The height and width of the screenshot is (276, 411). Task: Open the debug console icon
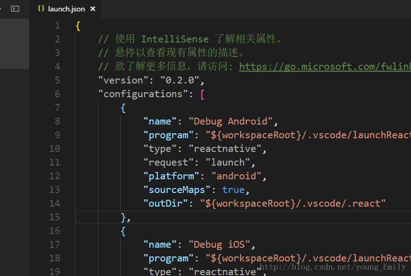15,9
